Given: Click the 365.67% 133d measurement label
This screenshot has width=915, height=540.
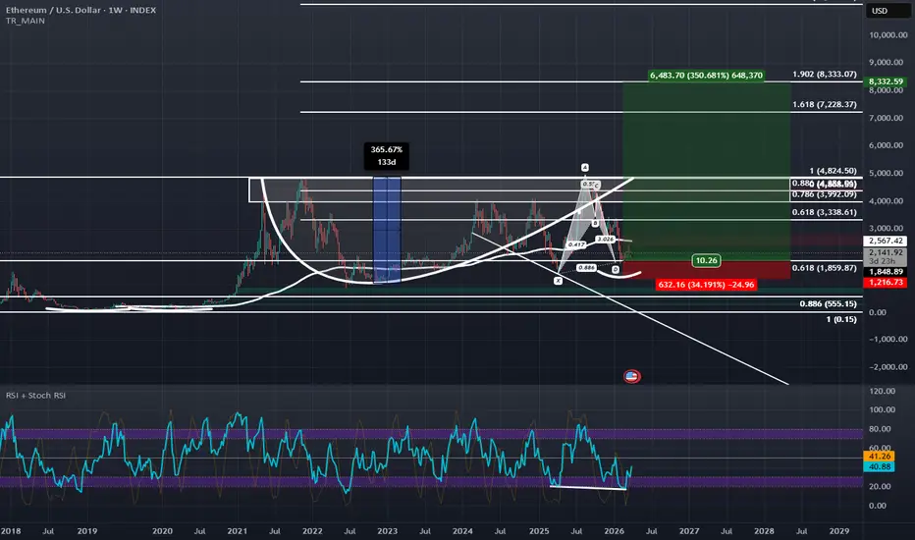Looking at the screenshot, I should pyautogui.click(x=386, y=156).
